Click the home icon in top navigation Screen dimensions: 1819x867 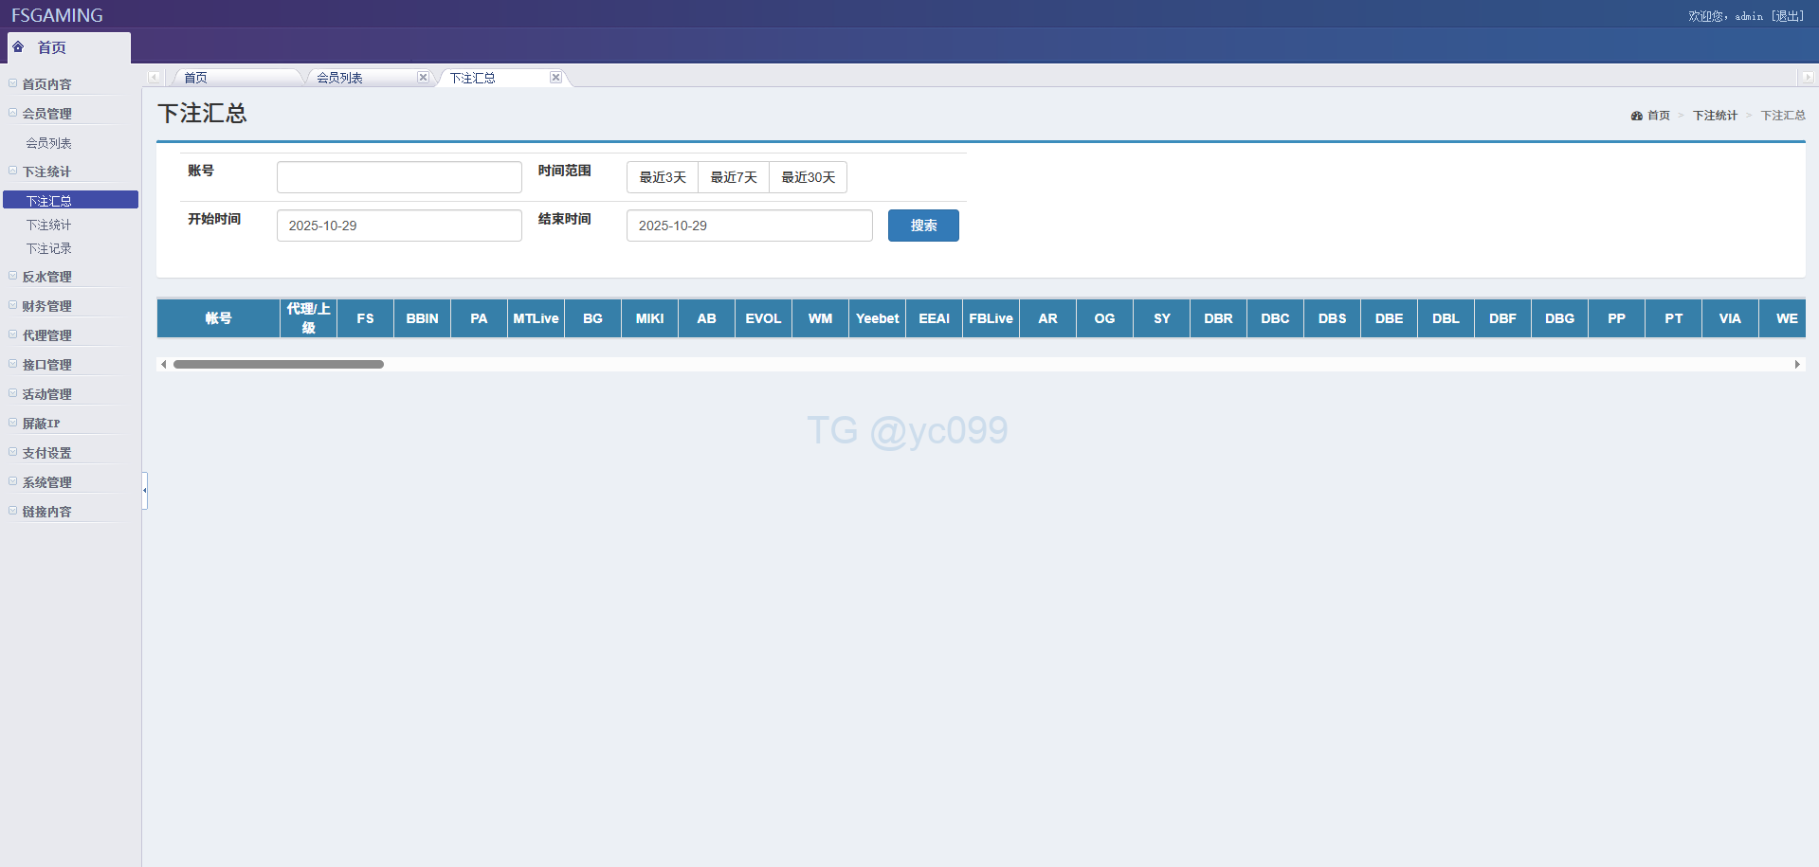(18, 46)
